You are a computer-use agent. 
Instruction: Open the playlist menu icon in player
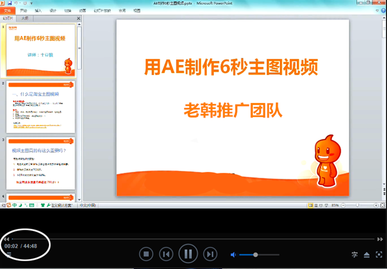pyautogui.click(x=8, y=254)
